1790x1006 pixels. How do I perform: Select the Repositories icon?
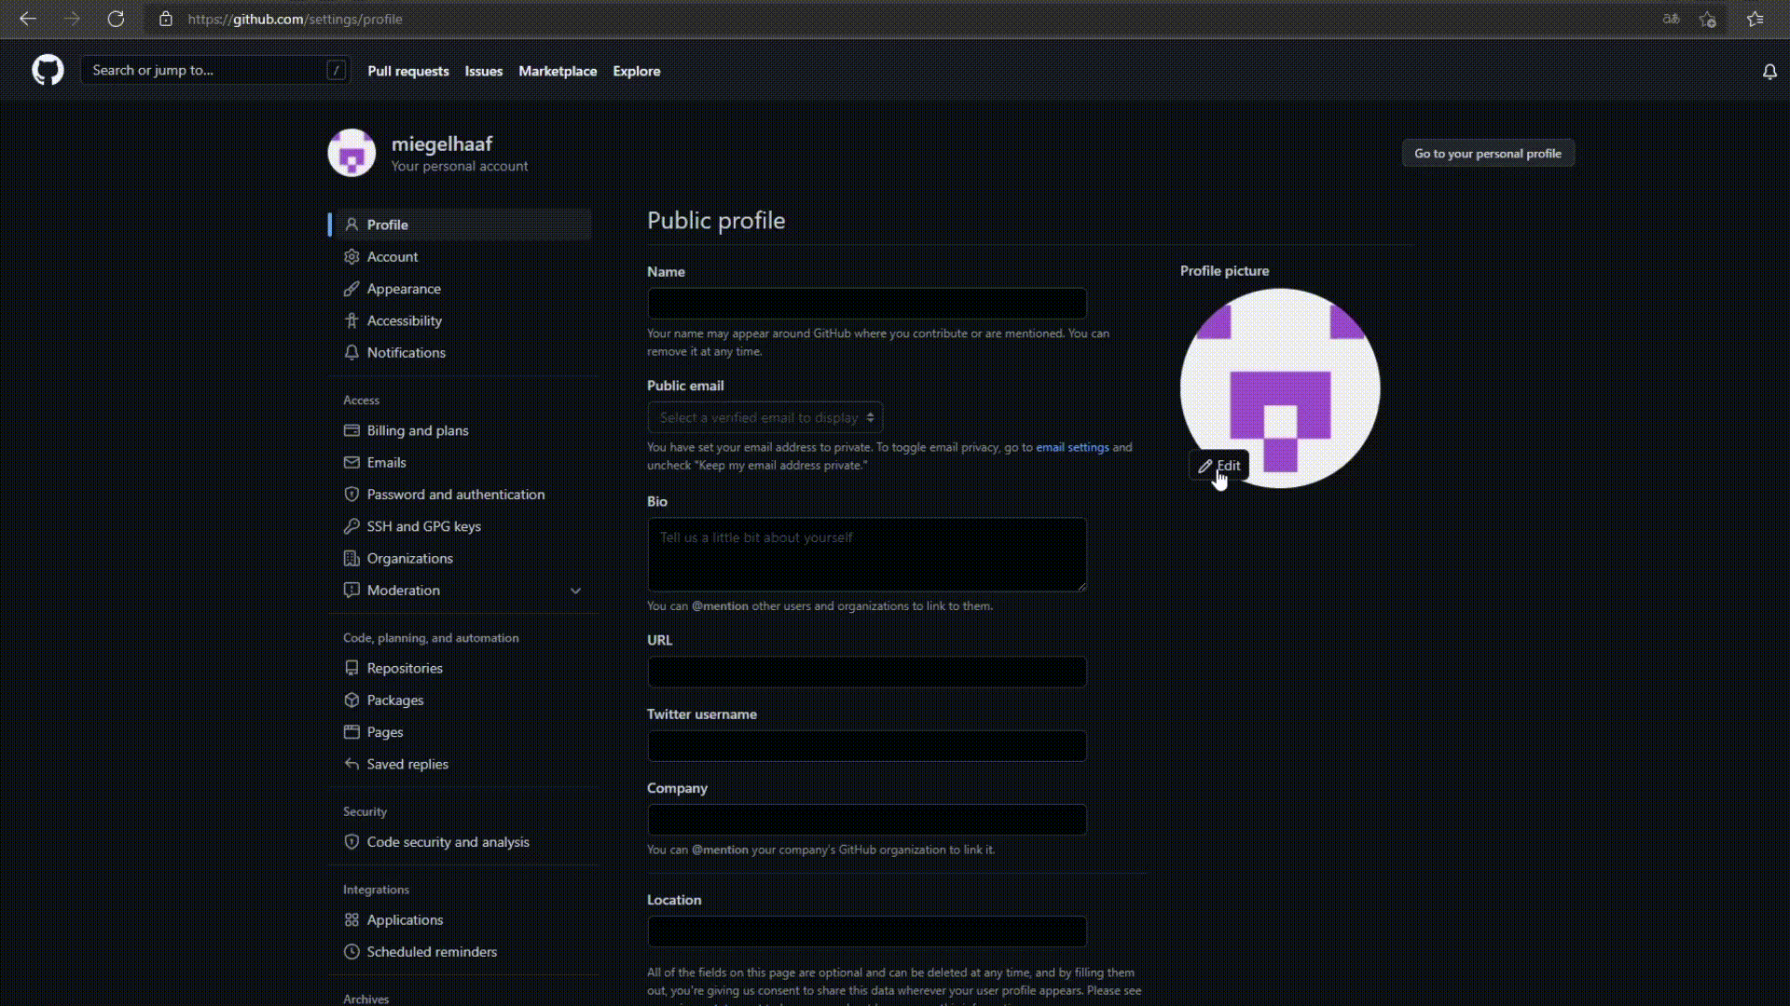pos(351,668)
